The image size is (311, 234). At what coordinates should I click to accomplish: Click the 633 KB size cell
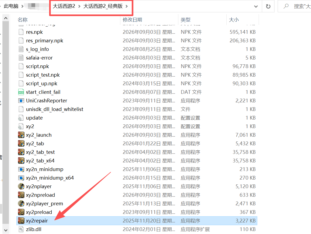coord(248,195)
